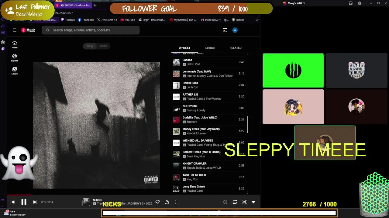Open the Gmail Inbox bookmark

215,20
